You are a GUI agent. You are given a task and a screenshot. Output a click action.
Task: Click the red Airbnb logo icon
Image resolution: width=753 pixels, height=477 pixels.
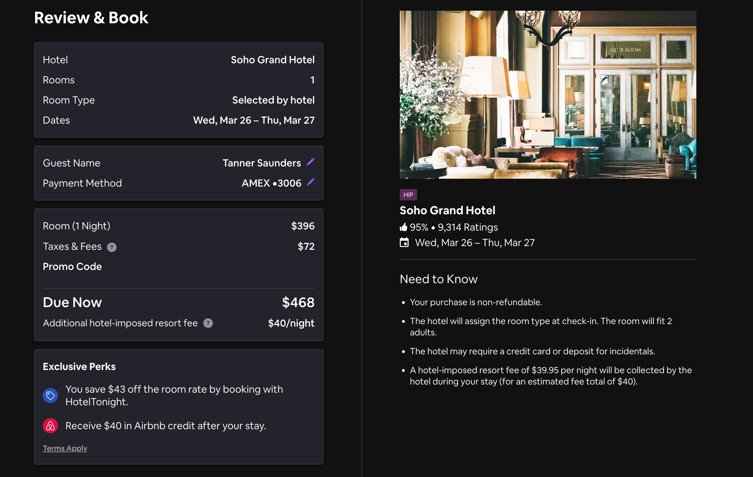coord(50,426)
